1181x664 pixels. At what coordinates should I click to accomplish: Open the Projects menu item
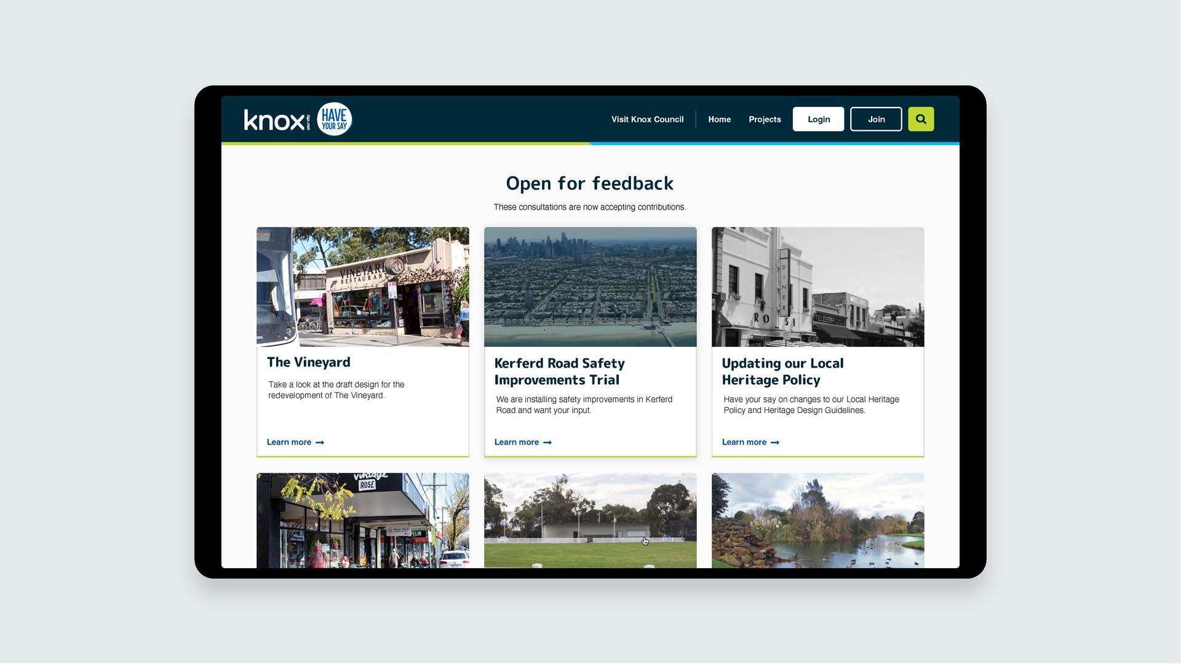[765, 119]
